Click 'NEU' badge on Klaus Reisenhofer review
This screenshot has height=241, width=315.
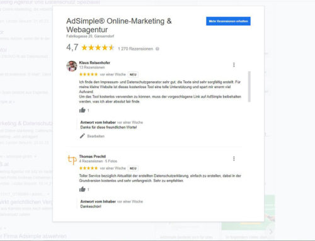point(133,74)
